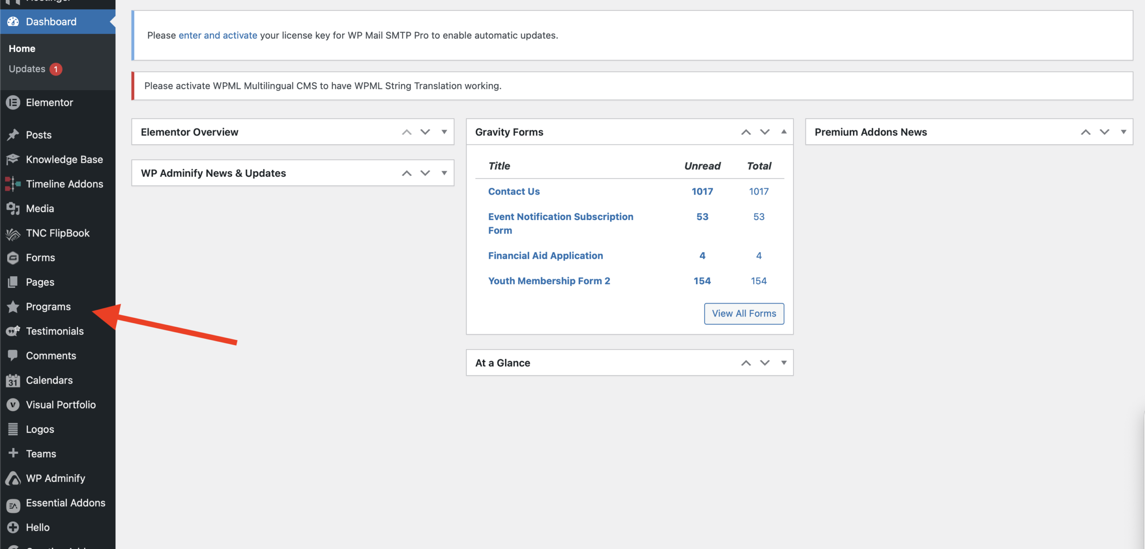Move WP Adminify News panel down
This screenshot has width=1145, height=549.
425,173
